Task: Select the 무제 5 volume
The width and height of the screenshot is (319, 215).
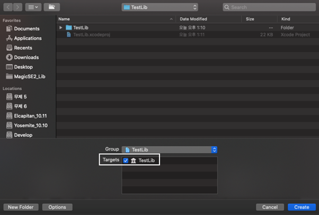Action: click(16, 97)
